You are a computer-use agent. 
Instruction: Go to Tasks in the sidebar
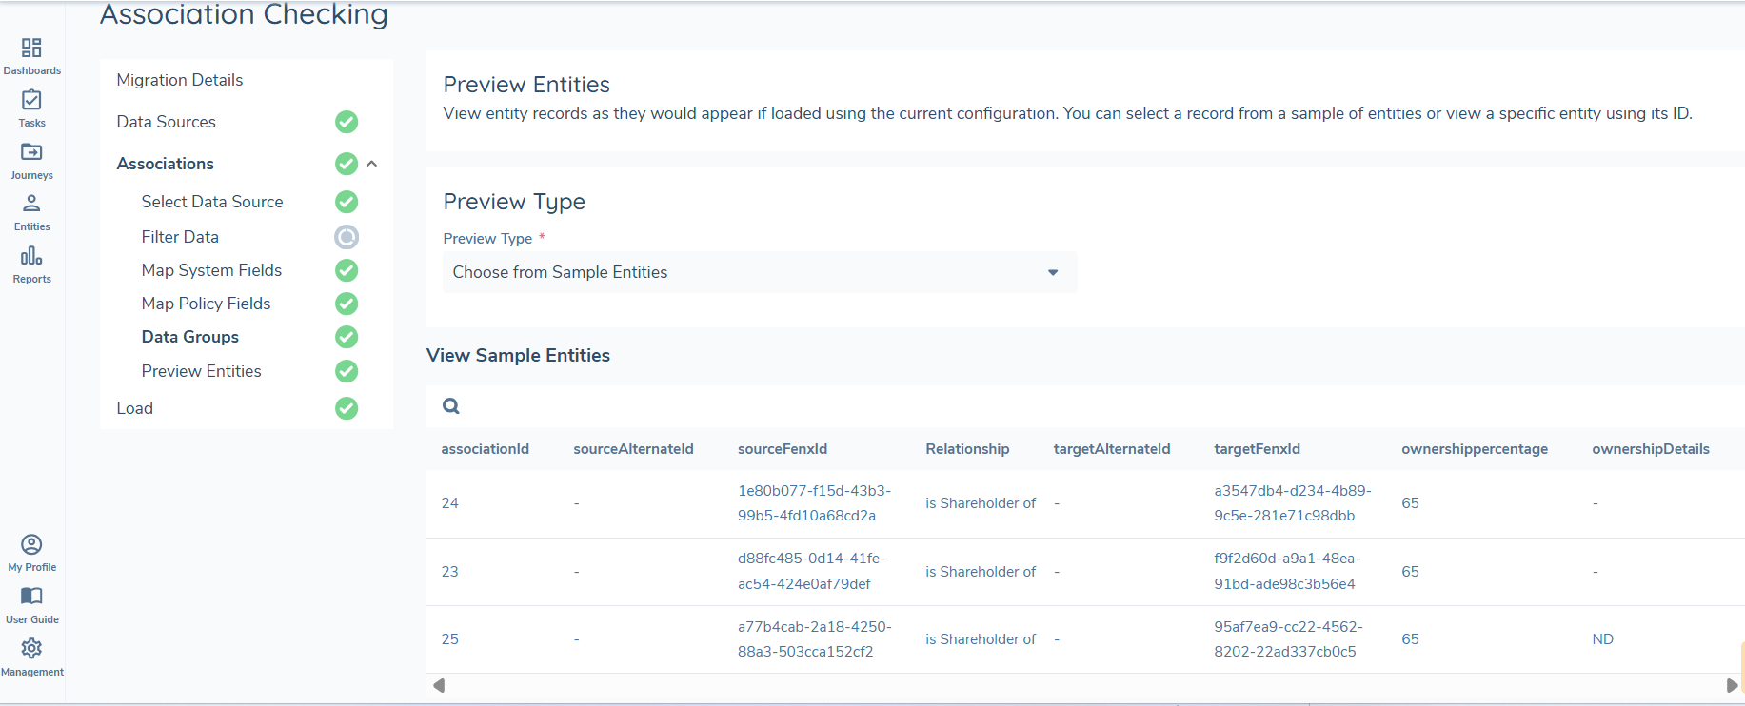tap(31, 101)
